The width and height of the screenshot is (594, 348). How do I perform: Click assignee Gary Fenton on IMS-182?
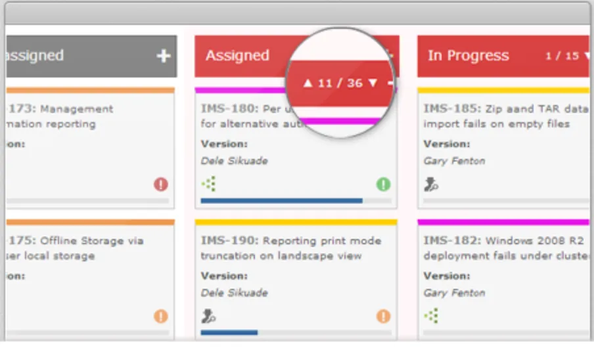454,293
